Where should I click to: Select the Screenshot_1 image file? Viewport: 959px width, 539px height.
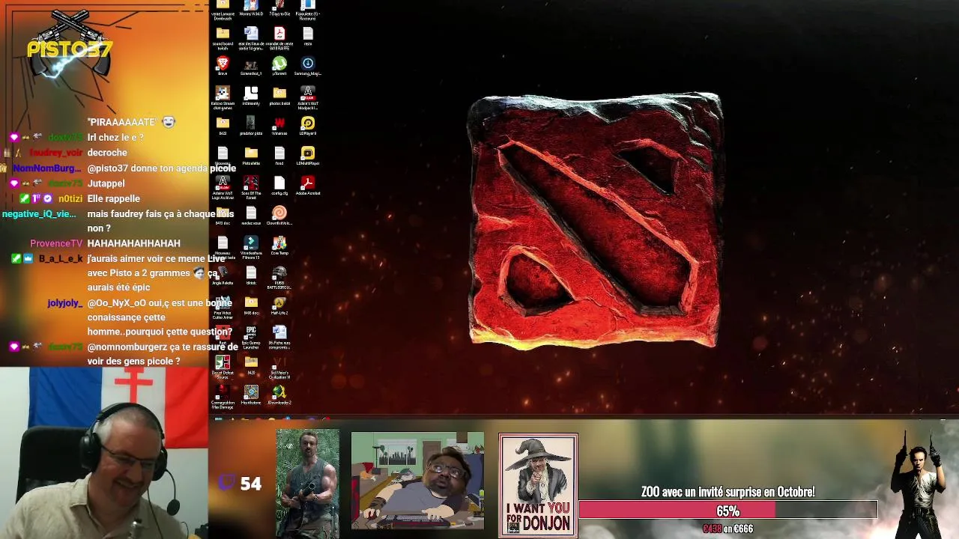click(251, 67)
